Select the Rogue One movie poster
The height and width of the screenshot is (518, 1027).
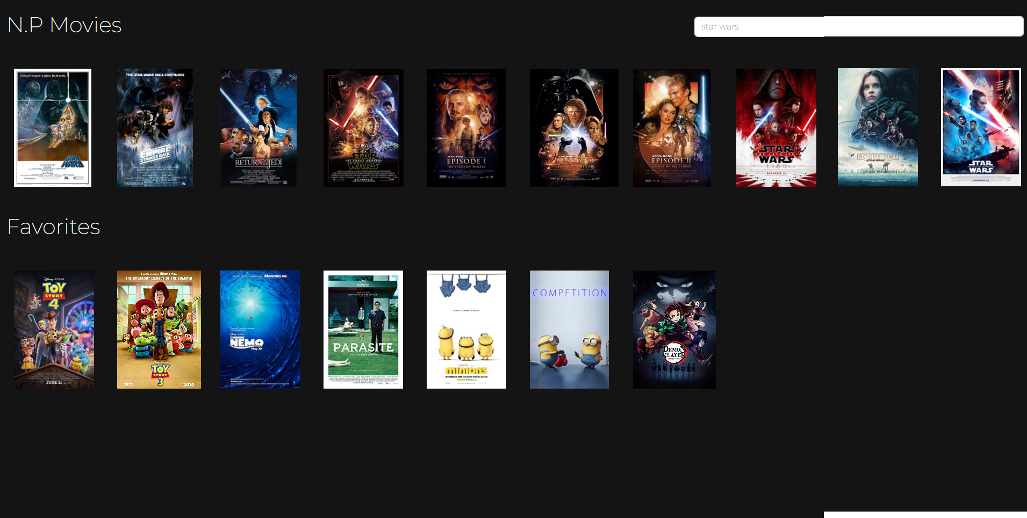pyautogui.click(x=878, y=127)
